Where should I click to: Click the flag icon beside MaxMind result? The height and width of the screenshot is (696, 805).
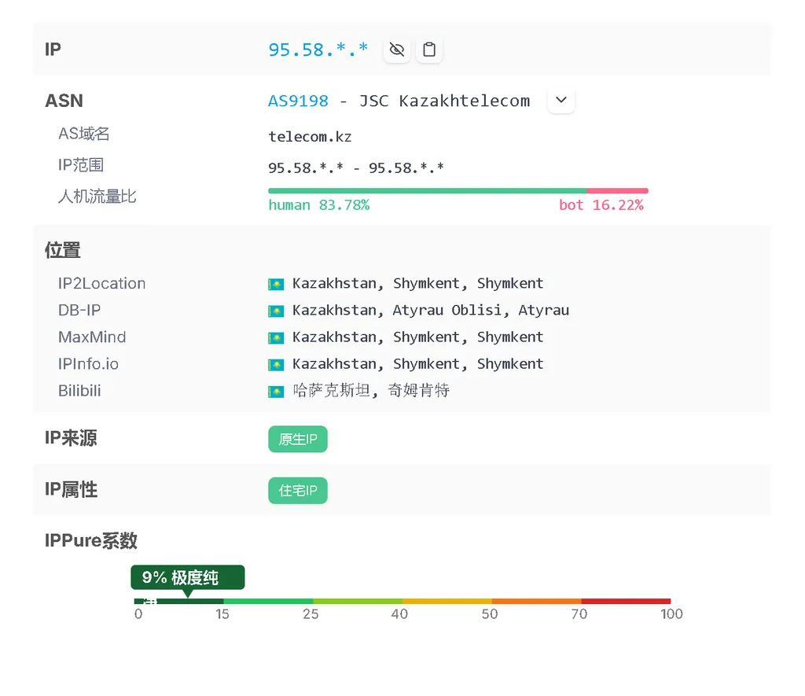(276, 337)
